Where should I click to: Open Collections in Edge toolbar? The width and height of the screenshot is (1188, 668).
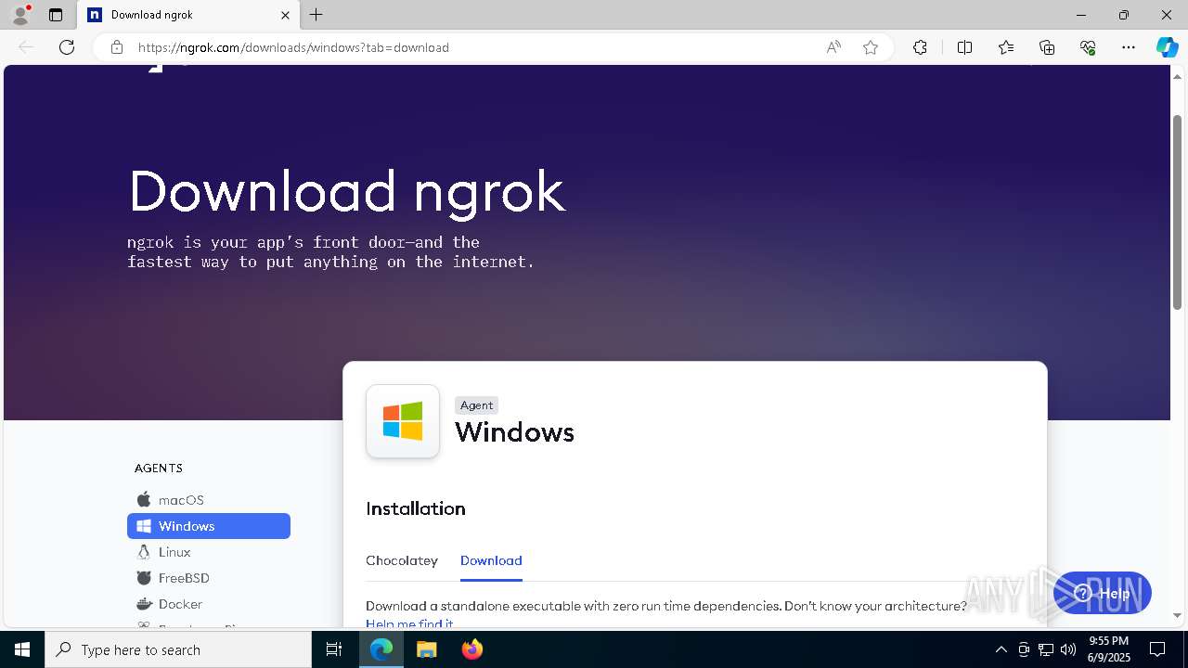coord(1047,47)
